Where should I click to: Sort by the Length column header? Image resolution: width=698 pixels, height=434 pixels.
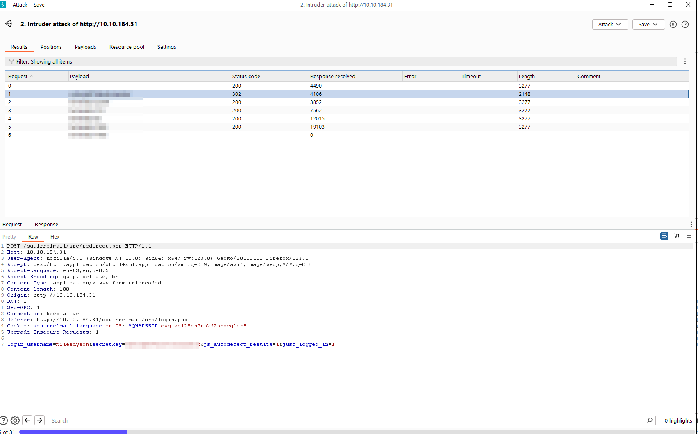pos(547,76)
